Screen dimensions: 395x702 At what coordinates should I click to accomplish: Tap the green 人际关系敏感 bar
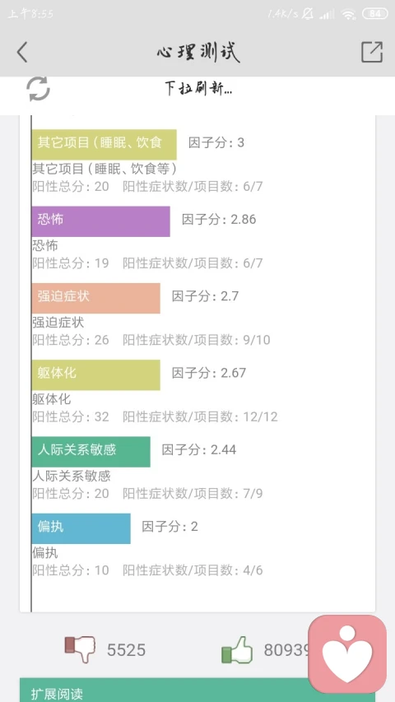tap(91, 452)
